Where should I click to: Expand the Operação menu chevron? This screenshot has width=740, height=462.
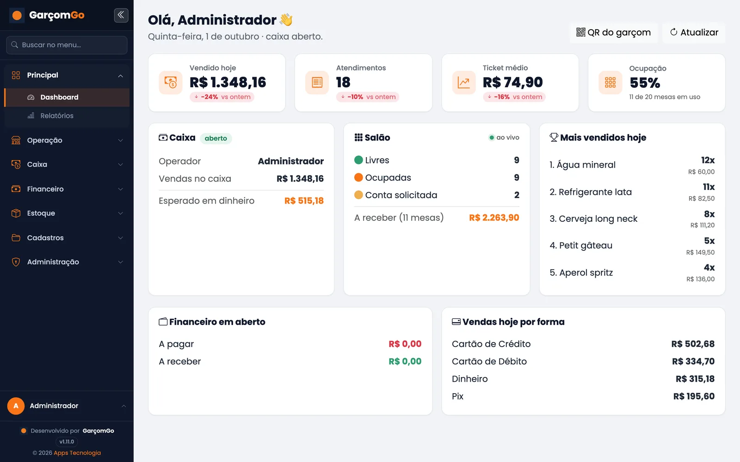(x=121, y=140)
